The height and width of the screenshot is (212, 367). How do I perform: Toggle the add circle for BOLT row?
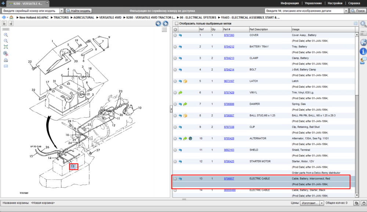coord(175,69)
